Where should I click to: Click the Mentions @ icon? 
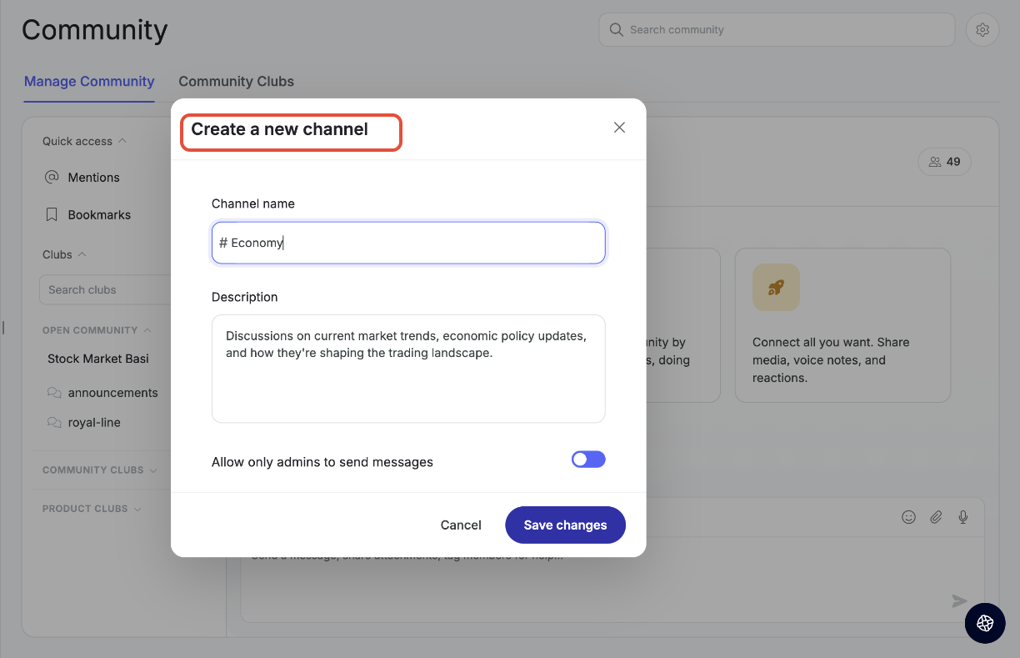(52, 178)
